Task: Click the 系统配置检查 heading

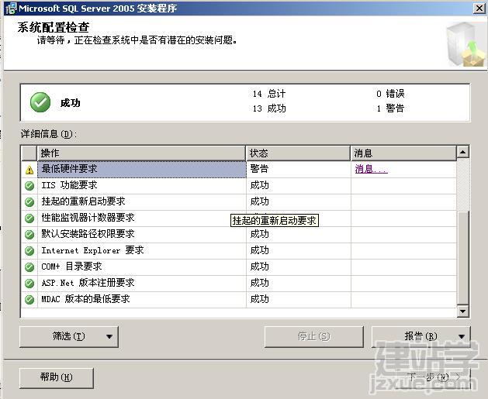Action: 54,27
